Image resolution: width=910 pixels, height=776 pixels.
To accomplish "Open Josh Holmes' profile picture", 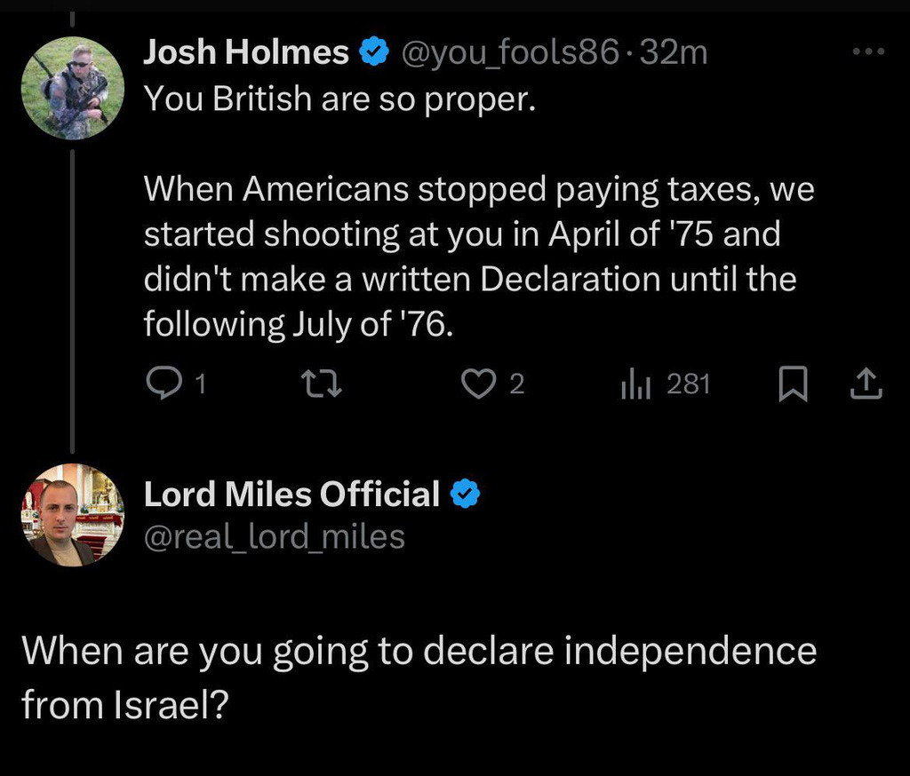I will 72,88.
